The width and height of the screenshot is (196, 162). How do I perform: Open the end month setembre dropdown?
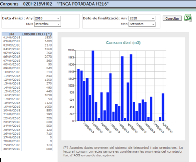(x=142, y=24)
